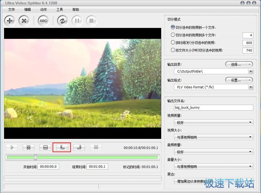Select split by file size MB option
This screenshot has width=261, height=193.
[197, 50]
